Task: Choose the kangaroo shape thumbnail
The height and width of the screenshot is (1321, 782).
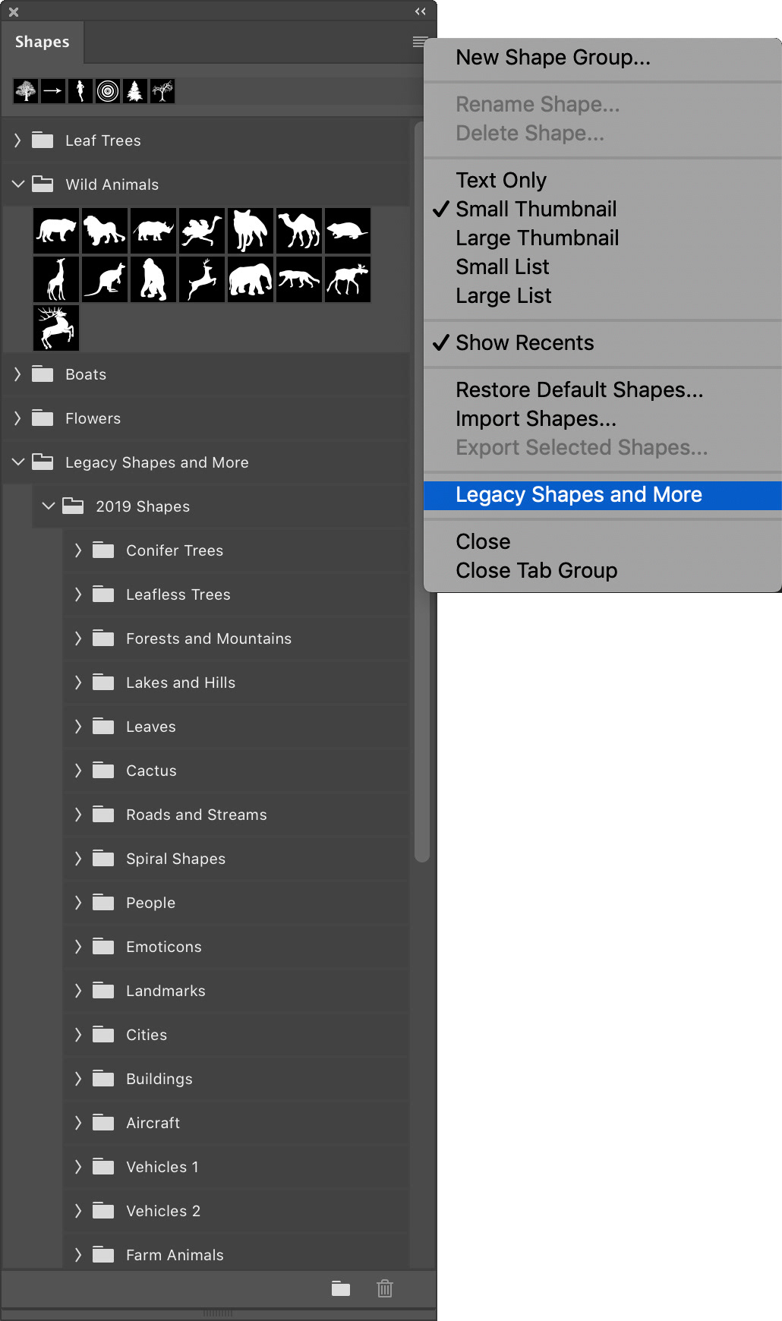Action: click(x=105, y=279)
